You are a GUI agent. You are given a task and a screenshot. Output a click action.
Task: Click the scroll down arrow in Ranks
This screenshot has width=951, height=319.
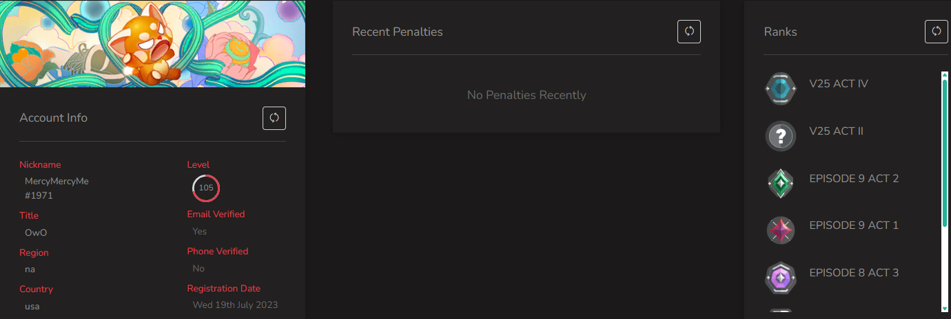click(x=945, y=309)
